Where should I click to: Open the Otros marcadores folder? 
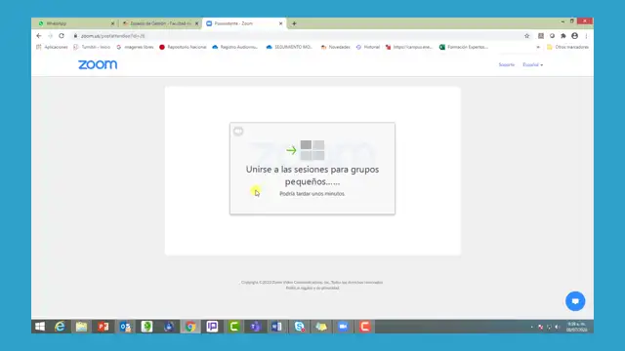pyautogui.click(x=567, y=47)
